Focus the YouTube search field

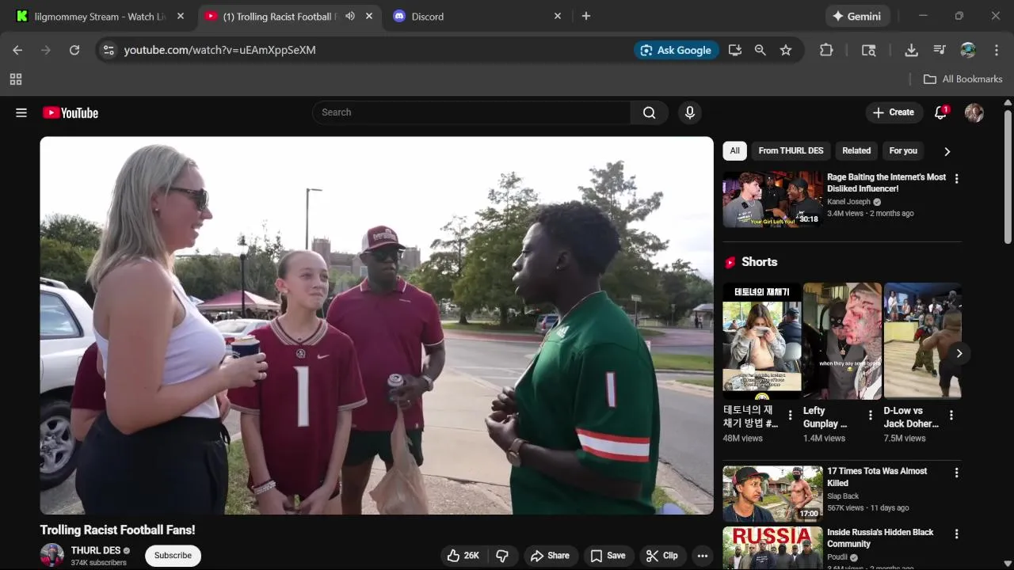[471, 112]
